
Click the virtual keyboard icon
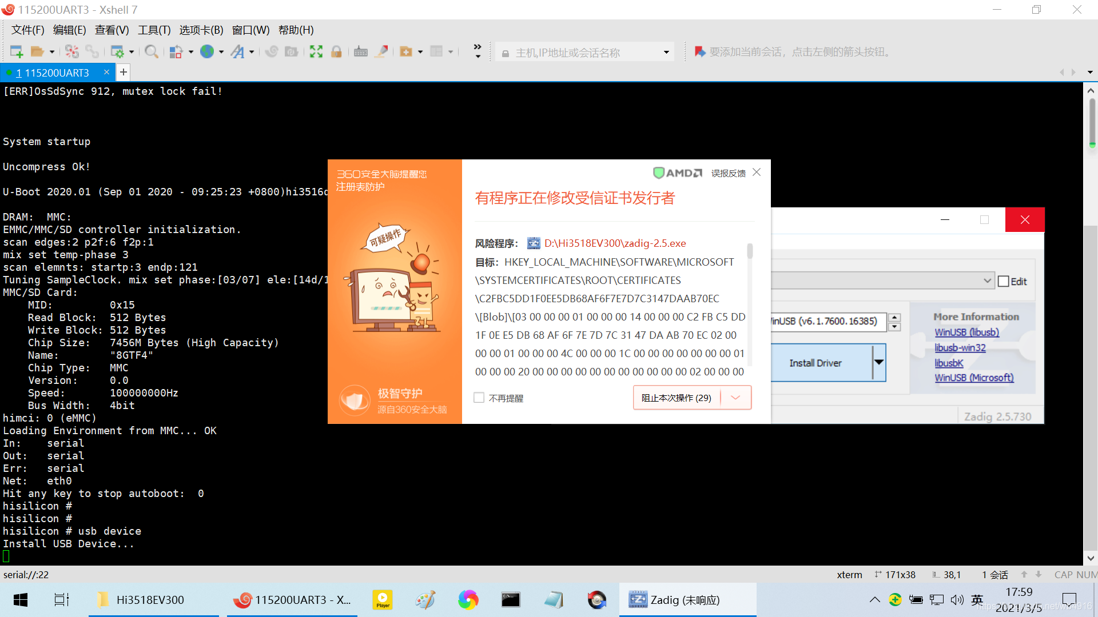click(360, 52)
